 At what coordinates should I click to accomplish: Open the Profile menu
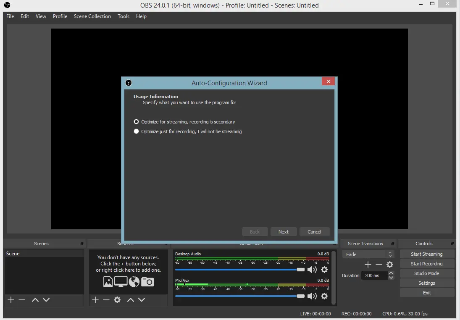pyautogui.click(x=60, y=16)
